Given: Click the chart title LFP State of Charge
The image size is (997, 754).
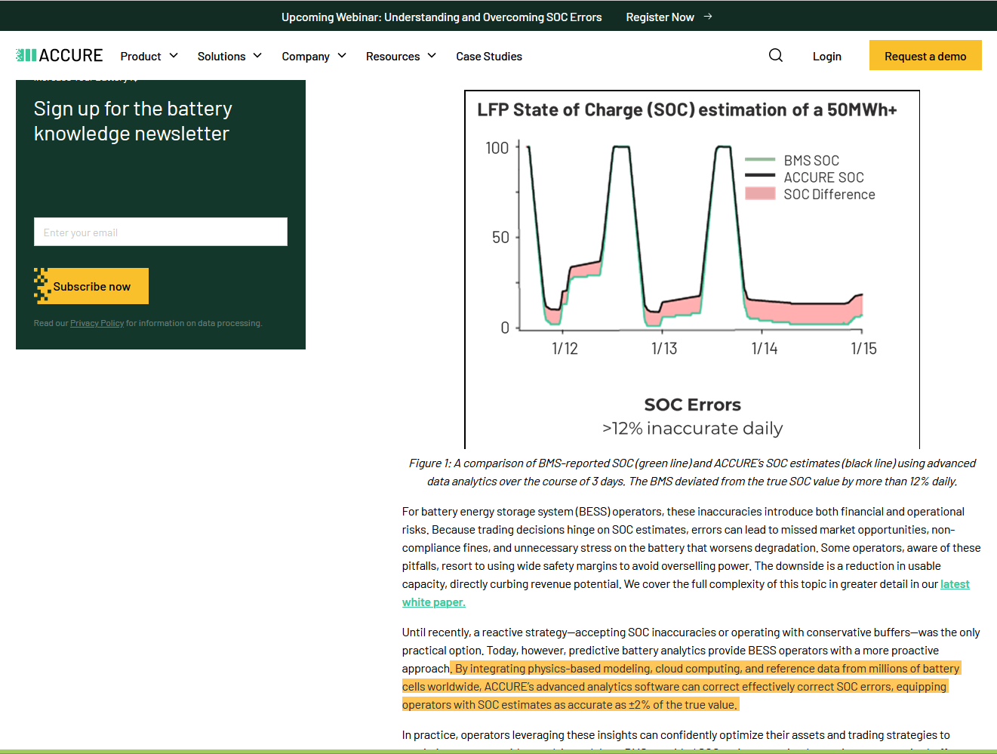Looking at the screenshot, I should 687,109.
